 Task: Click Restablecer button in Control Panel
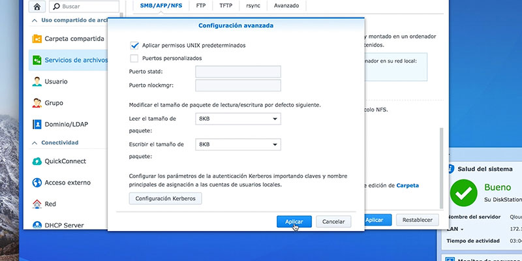417,220
